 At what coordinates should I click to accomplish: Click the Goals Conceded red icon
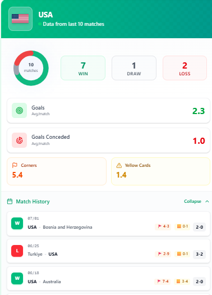tap(19, 140)
